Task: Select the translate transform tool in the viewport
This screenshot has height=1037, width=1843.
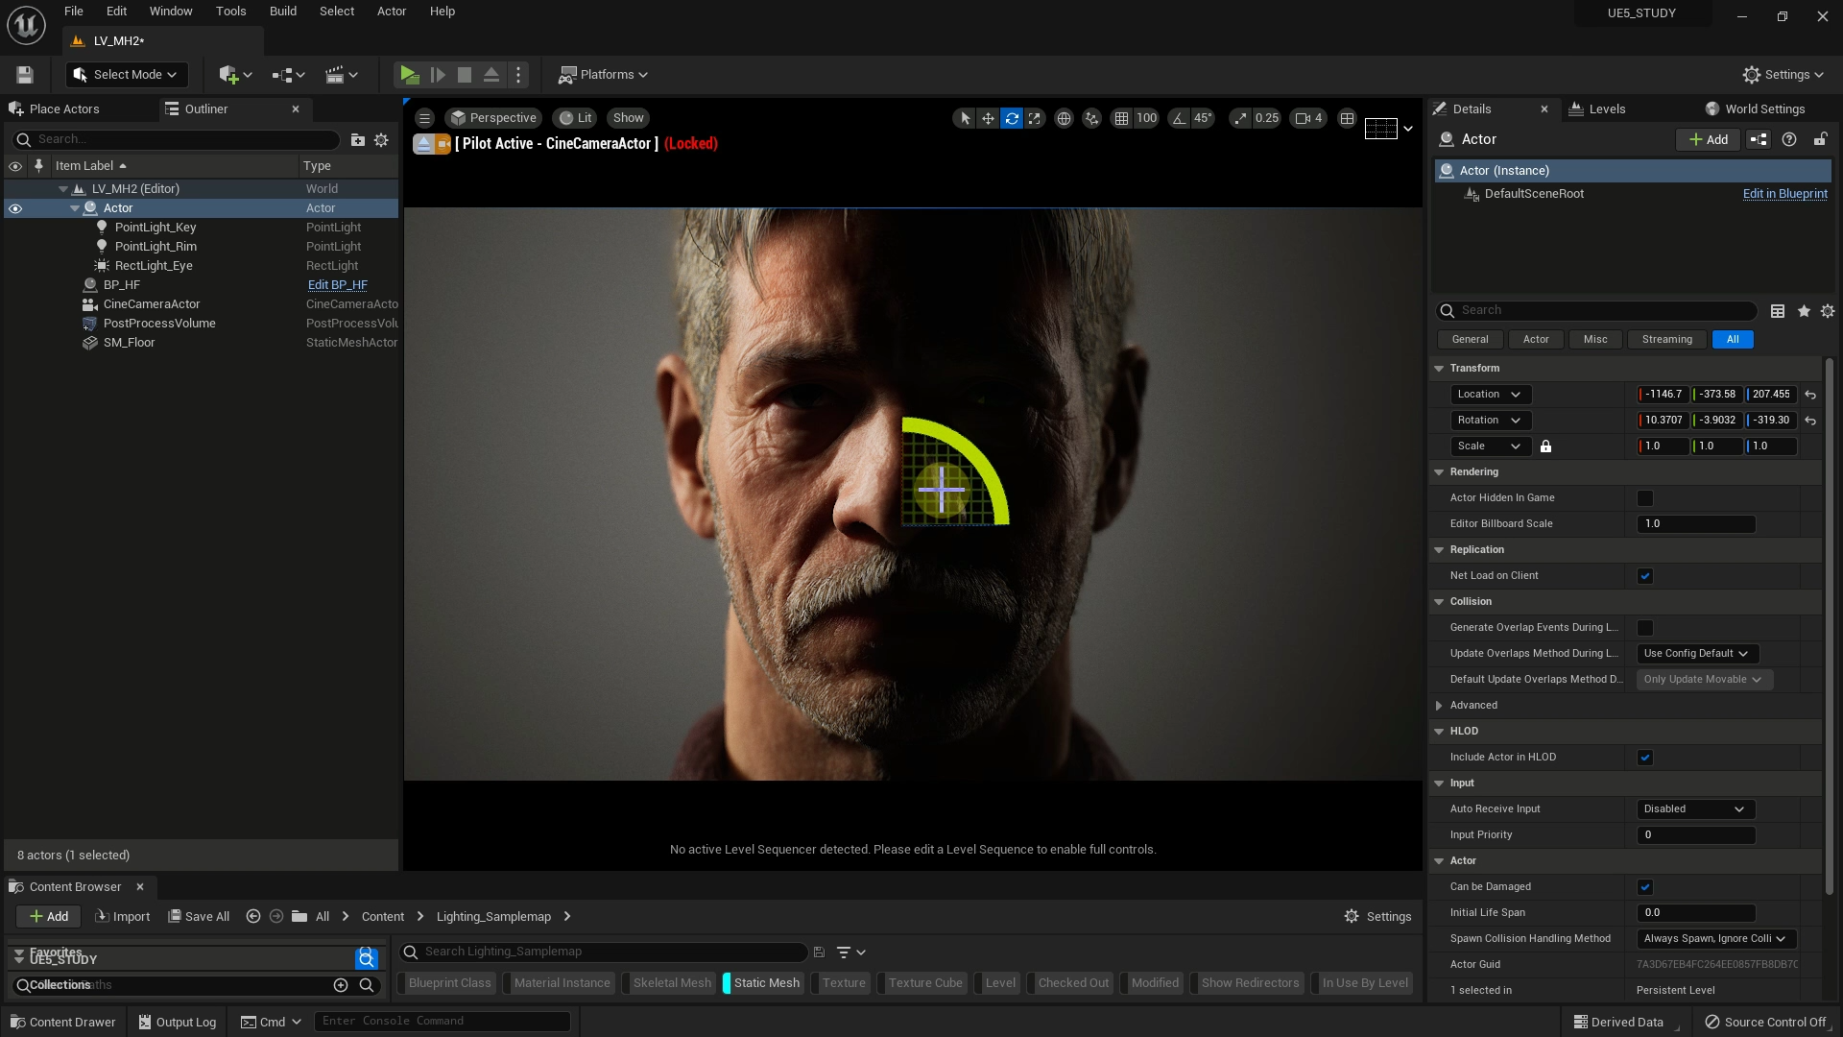Action: [988, 118]
